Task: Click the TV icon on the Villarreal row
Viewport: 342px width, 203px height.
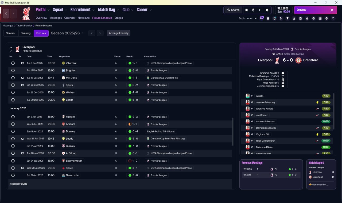Action: click(x=23, y=63)
